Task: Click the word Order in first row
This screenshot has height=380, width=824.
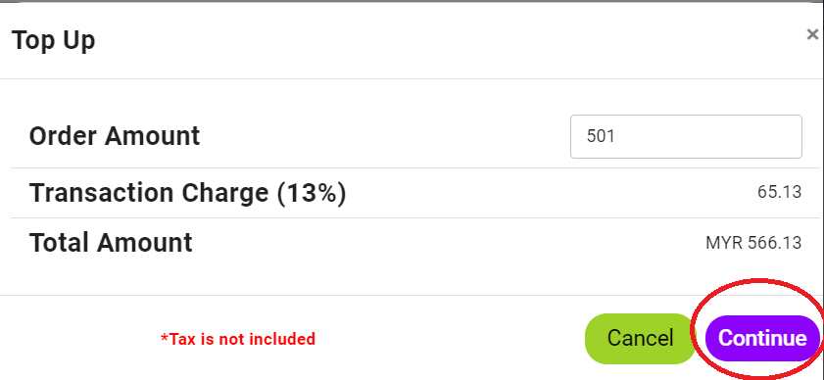Action: click(x=63, y=136)
